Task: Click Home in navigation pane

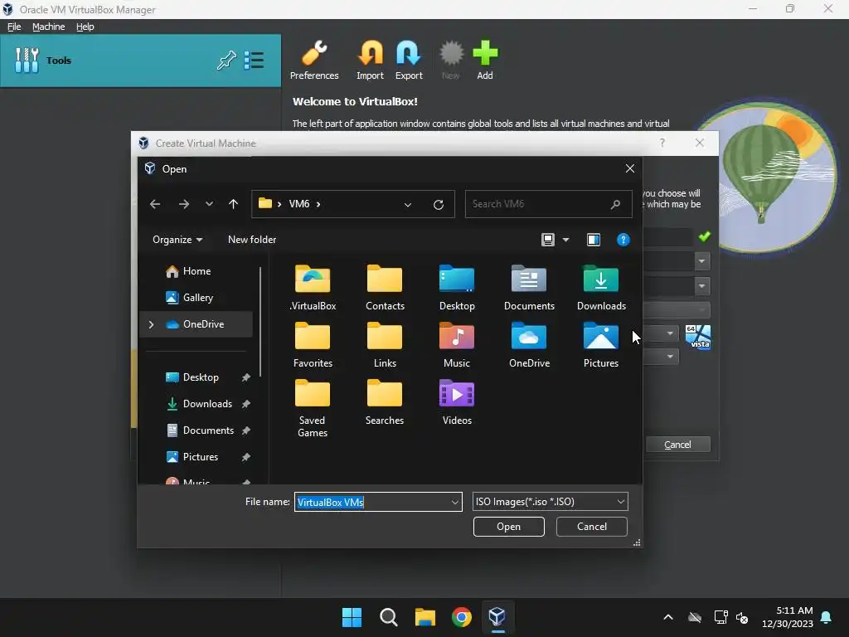Action: (196, 271)
